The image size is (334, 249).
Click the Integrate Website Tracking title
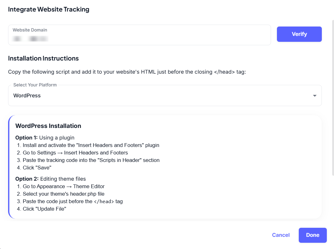click(49, 9)
